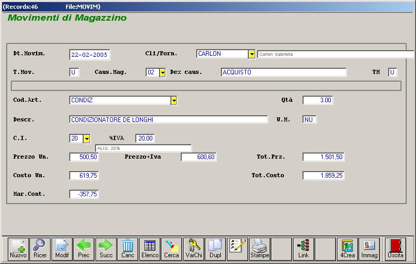
Task: Click the U.M. field
Action: pos(309,119)
